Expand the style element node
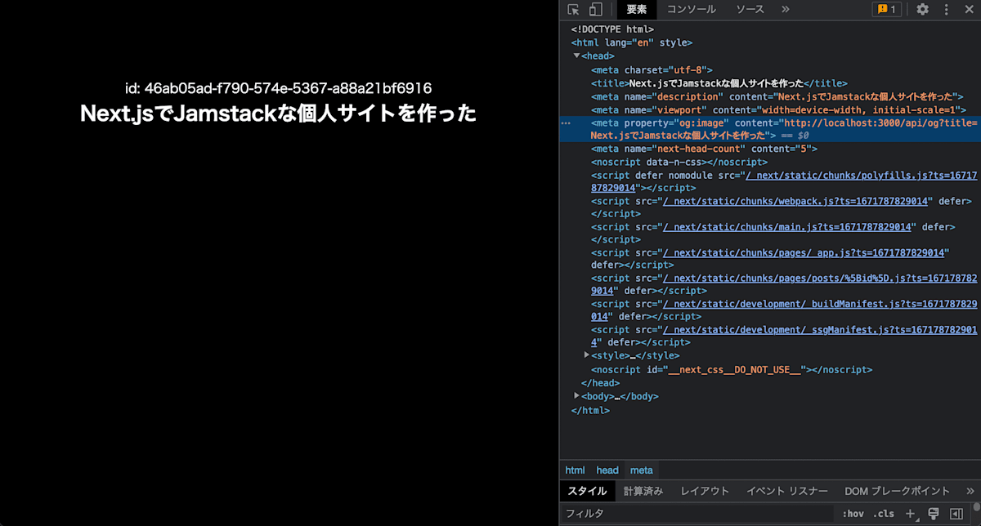This screenshot has width=981, height=526. [x=587, y=355]
